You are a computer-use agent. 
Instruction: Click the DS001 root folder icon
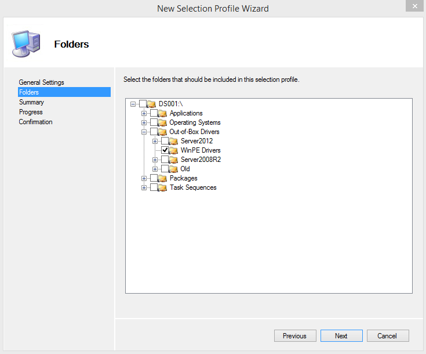coord(152,104)
